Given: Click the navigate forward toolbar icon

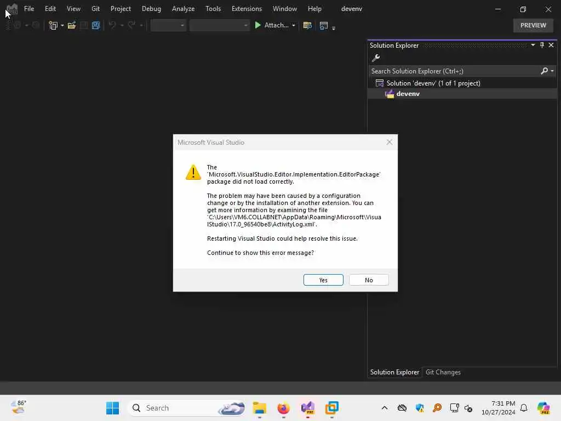Looking at the screenshot, I should point(36,25).
